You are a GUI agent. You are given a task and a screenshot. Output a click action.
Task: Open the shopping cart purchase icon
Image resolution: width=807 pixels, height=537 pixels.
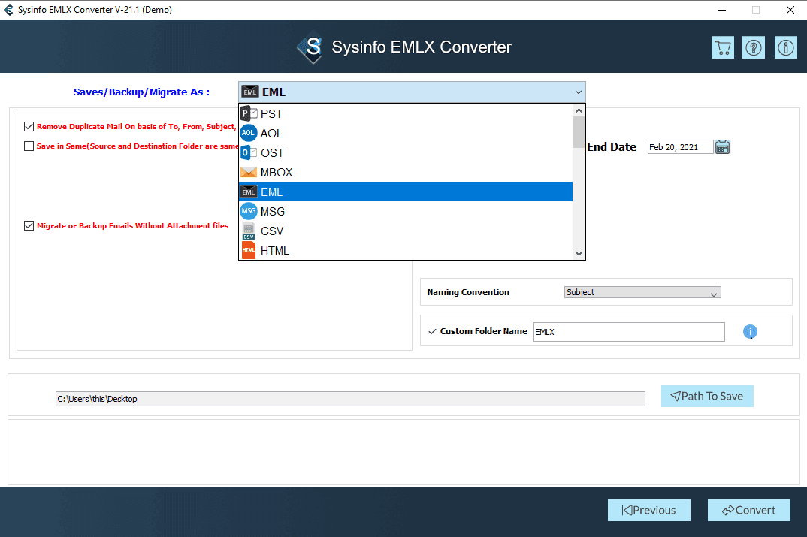pos(723,47)
